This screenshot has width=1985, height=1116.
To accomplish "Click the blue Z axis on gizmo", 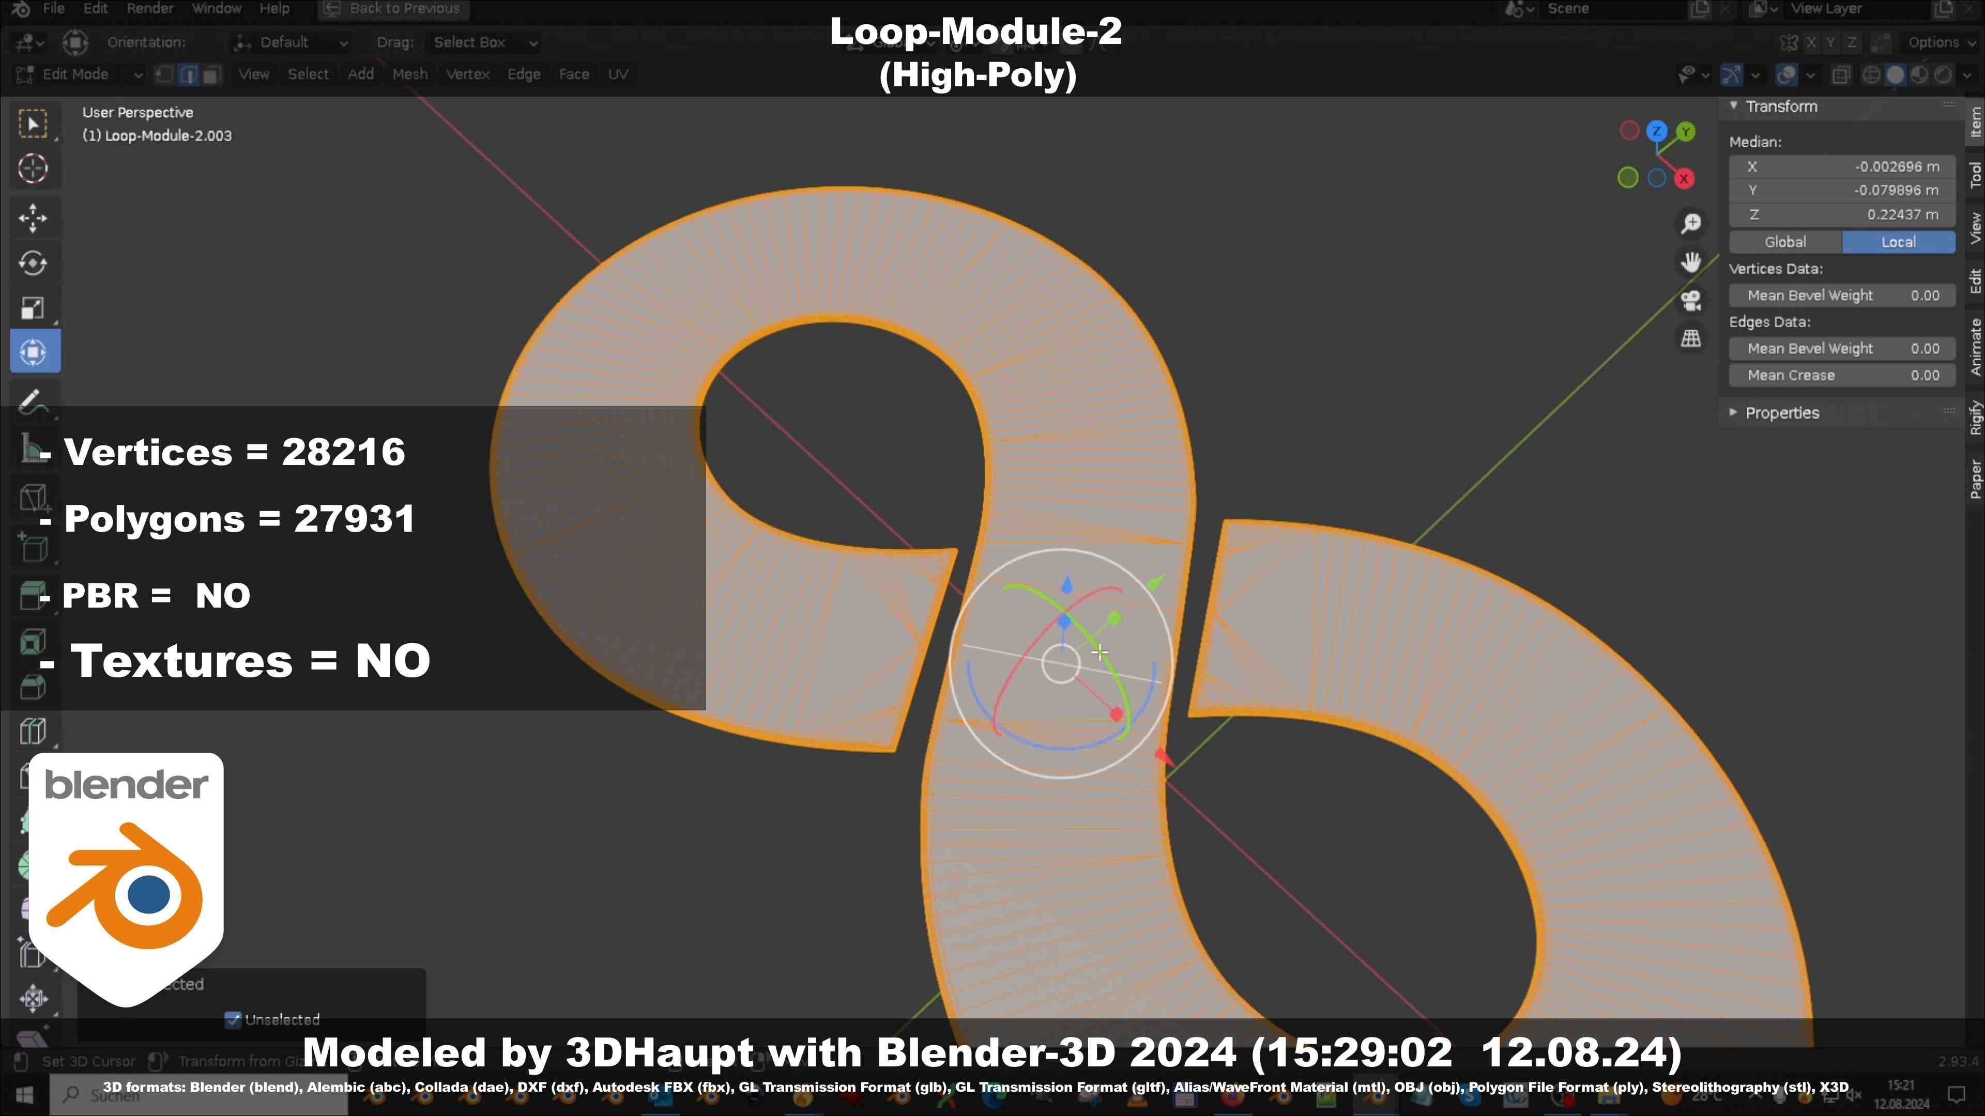I will [1657, 131].
